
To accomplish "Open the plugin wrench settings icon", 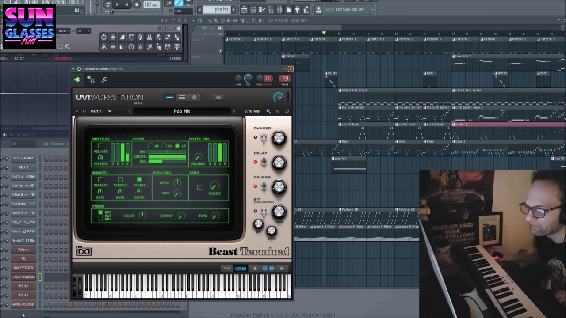I will point(104,79).
